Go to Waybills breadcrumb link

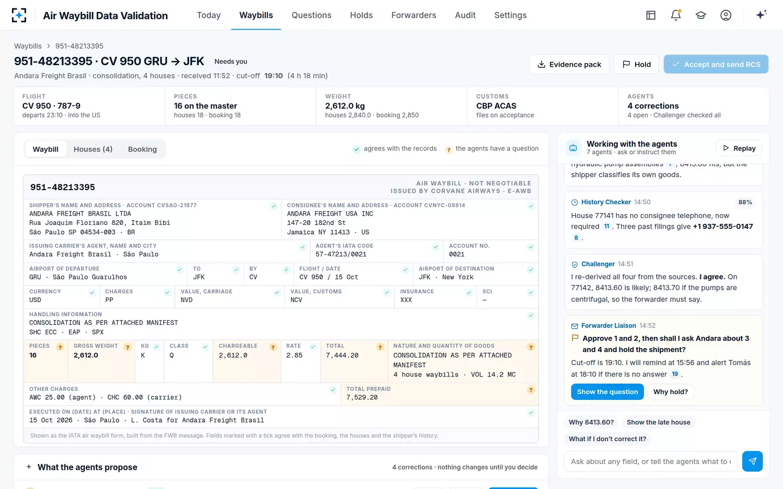[x=28, y=46]
